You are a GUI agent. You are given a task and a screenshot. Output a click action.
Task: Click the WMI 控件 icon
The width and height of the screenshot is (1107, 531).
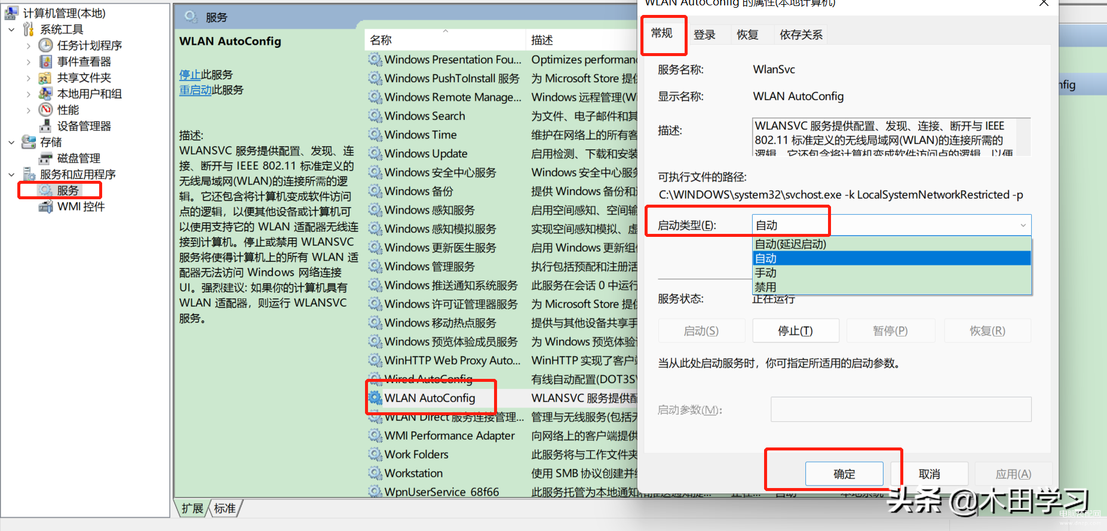click(x=45, y=206)
